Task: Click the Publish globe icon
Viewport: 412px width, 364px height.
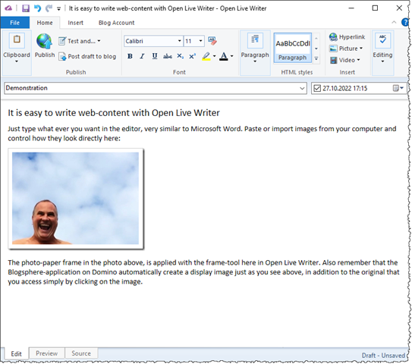Action: click(x=45, y=41)
